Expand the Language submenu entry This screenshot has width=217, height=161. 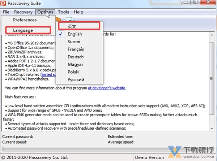tap(23, 30)
